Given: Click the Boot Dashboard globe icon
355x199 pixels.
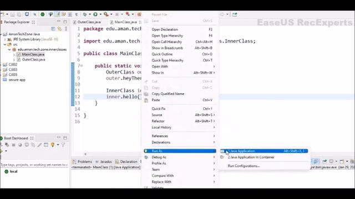Looking at the screenshot, I should [x=20, y=145].
